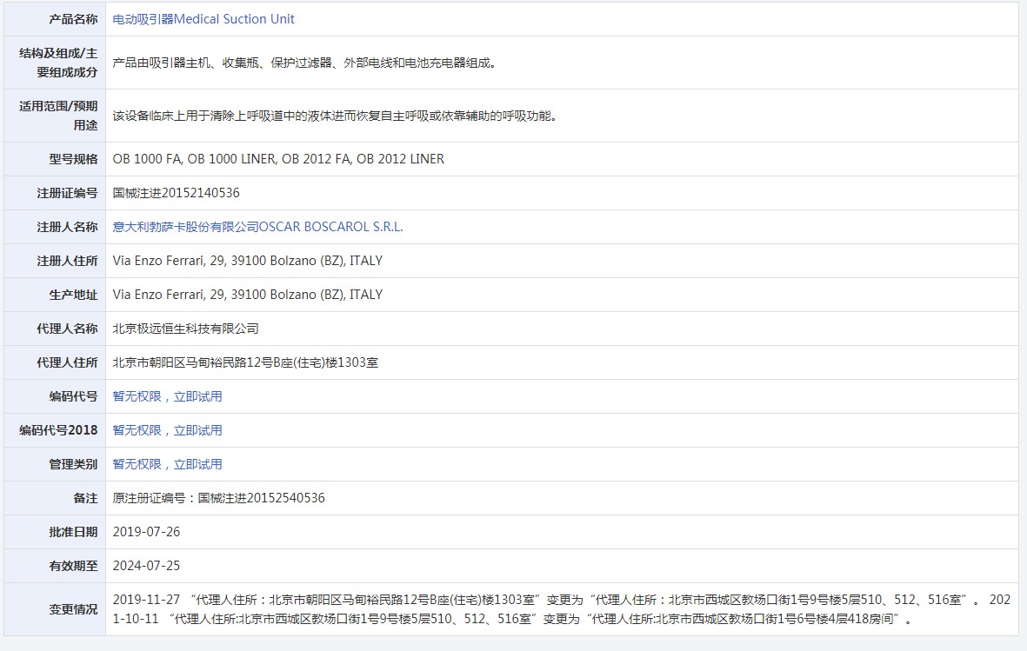
Task: Click the structure description 产品由吸引器主机 text
Action: pos(304,63)
